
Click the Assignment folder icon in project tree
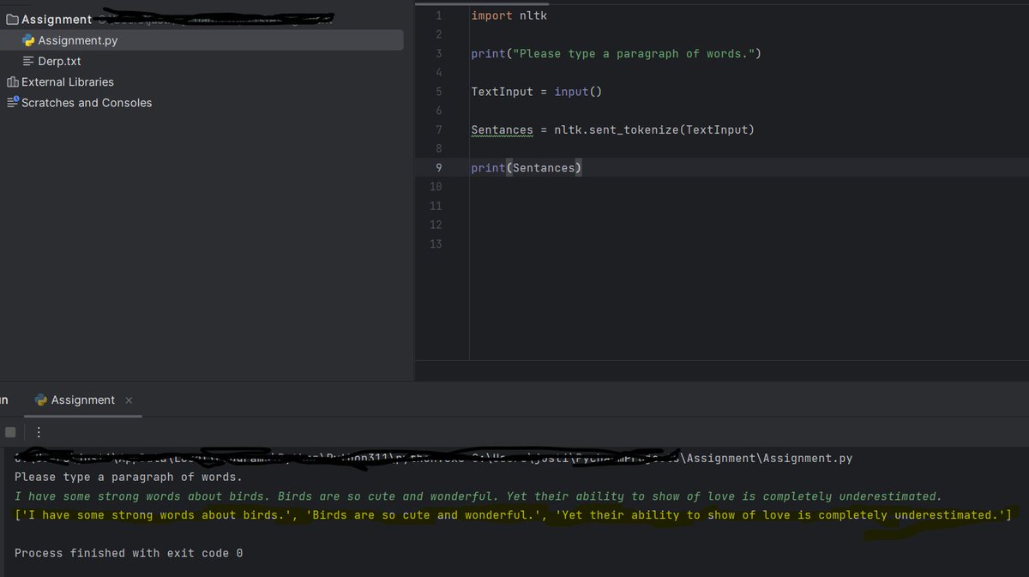pos(12,20)
